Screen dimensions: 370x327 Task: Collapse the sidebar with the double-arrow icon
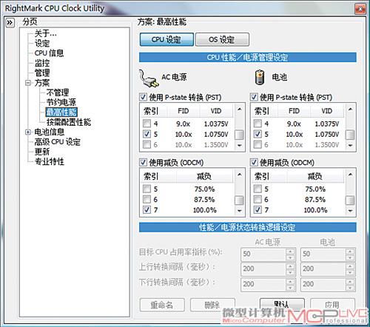[x=10, y=23]
